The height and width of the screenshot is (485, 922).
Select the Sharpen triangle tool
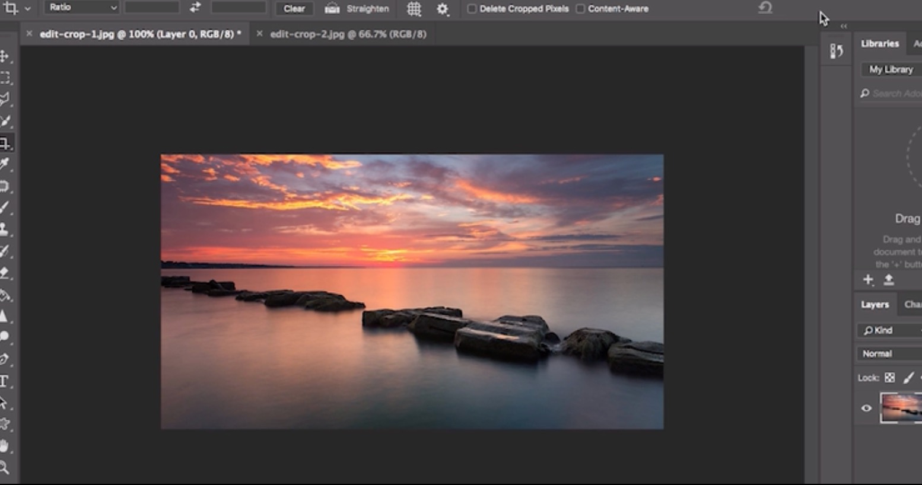[4, 315]
